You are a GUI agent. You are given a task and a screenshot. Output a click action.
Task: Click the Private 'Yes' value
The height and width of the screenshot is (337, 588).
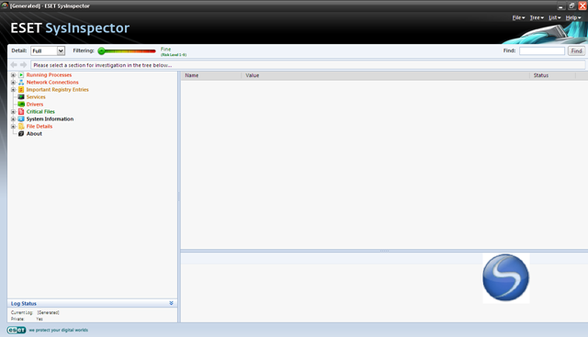click(x=40, y=319)
